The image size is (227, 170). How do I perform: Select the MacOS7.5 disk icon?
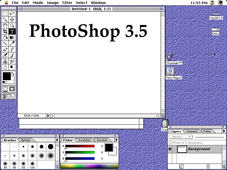point(216,14)
